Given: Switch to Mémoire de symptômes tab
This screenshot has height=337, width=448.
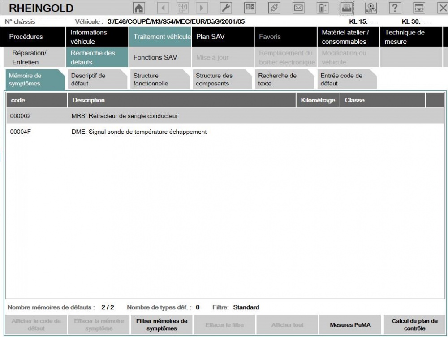Looking at the screenshot, I should pyautogui.click(x=35, y=80).
